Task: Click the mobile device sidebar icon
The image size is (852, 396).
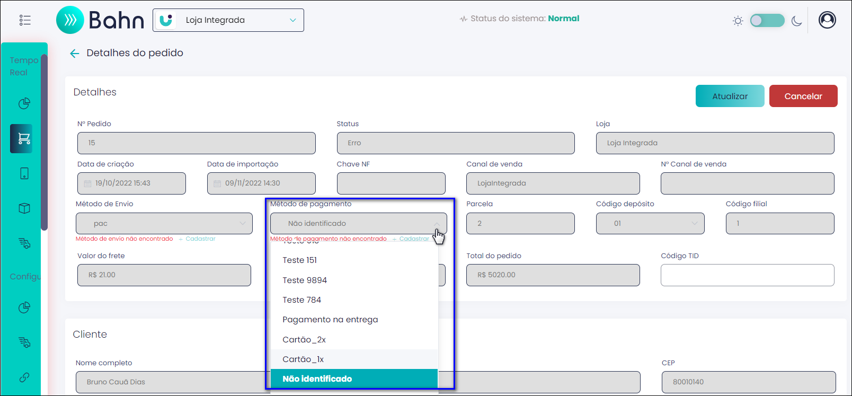Action: click(24, 173)
